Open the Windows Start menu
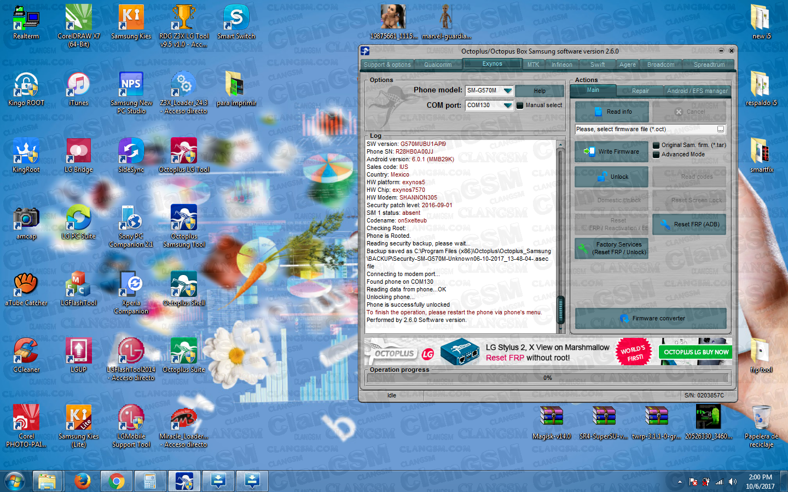The image size is (788, 492). 15,481
